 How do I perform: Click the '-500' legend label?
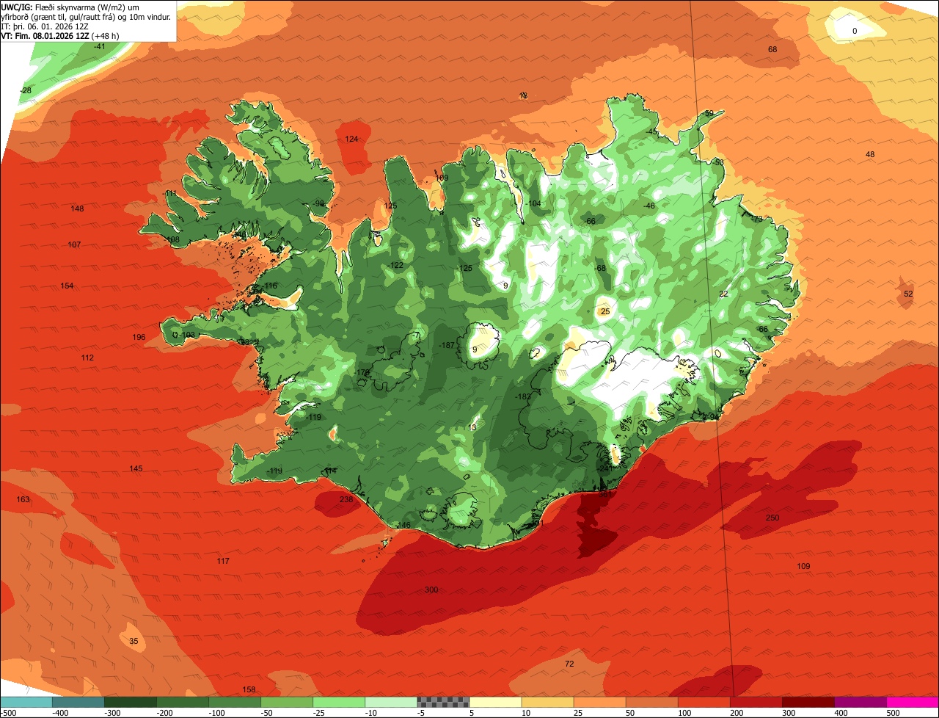8,712
